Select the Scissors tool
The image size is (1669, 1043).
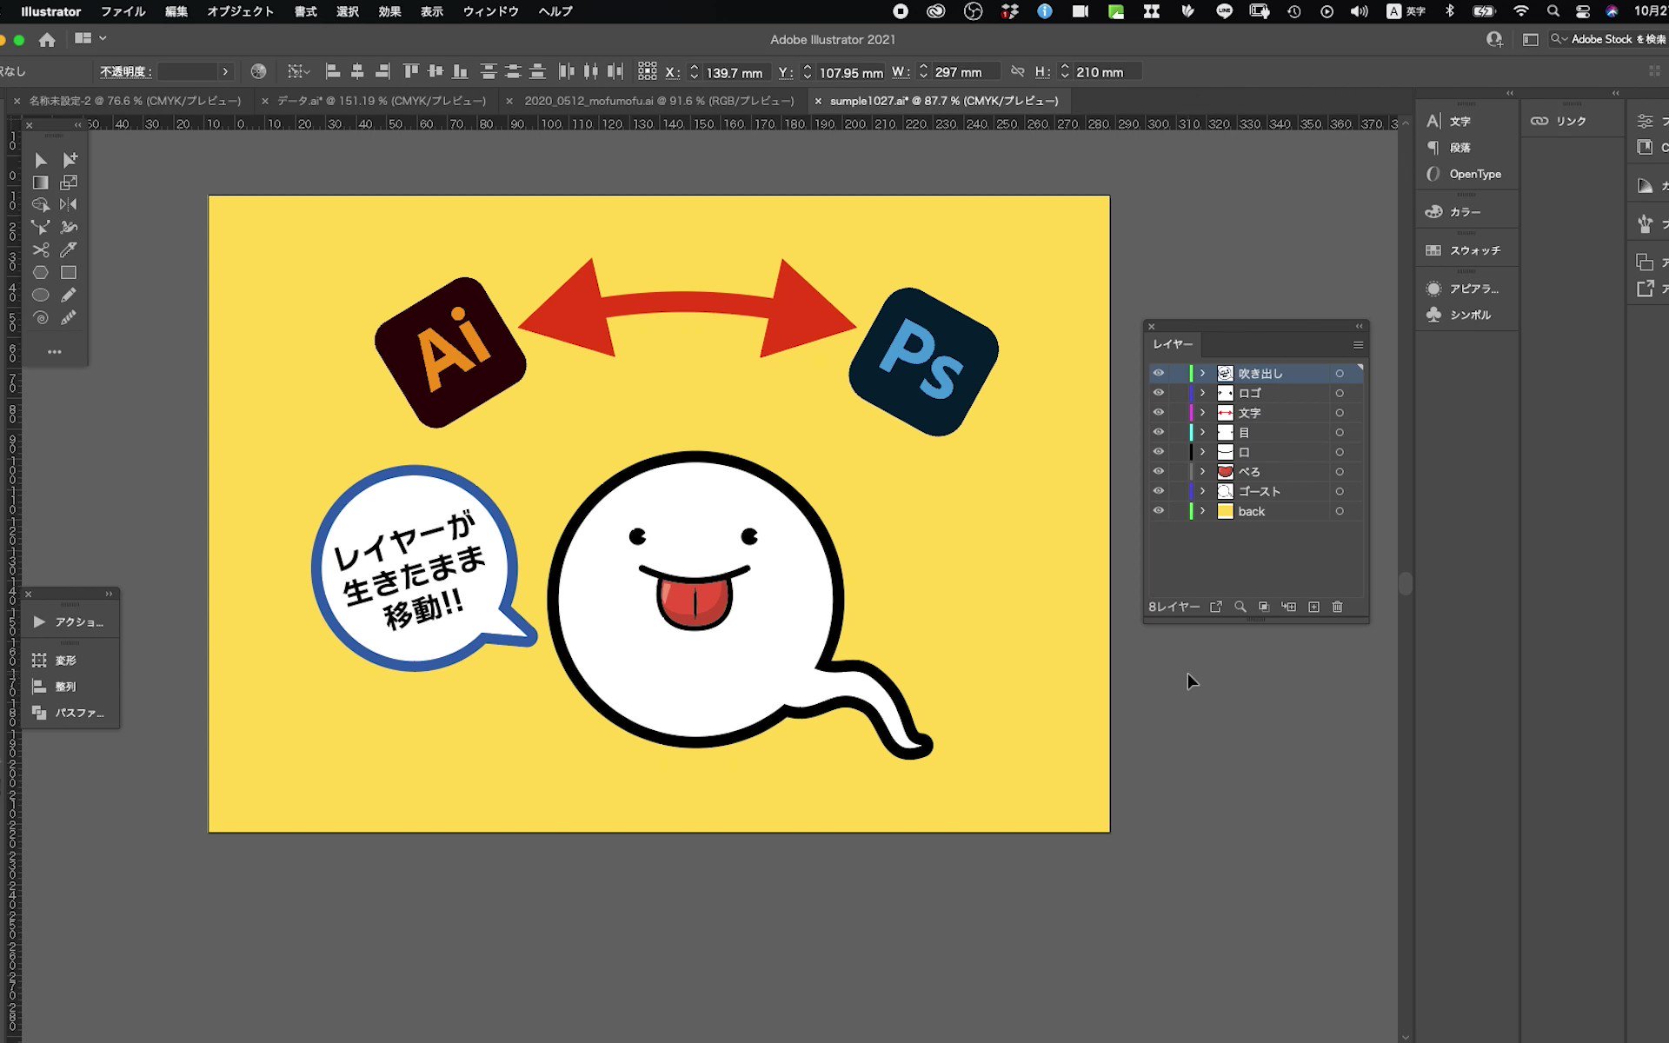click(x=40, y=250)
